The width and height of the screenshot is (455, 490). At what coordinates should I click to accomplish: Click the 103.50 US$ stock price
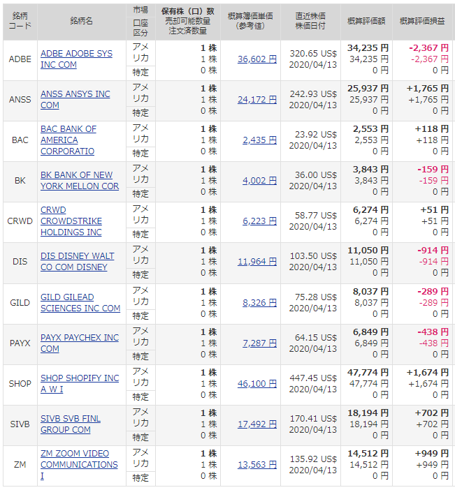point(313,256)
